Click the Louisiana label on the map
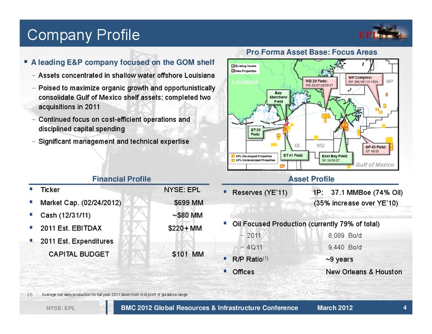 coord(245,82)
